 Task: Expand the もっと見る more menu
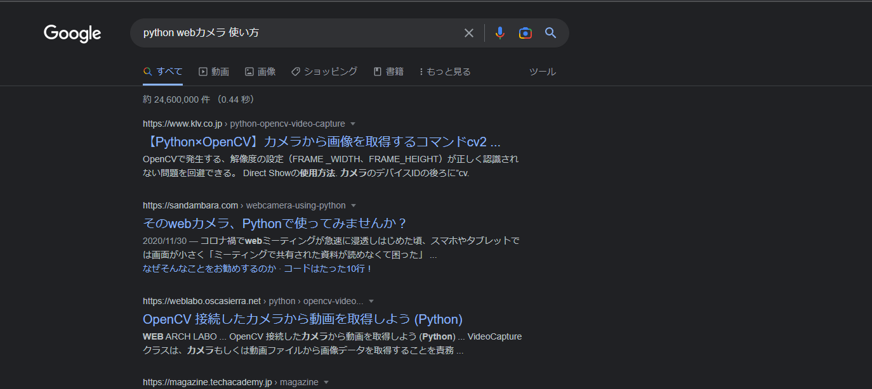(x=445, y=72)
